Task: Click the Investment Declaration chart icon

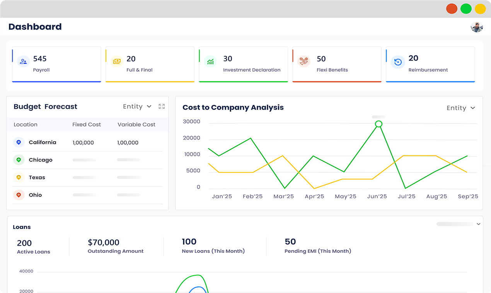Action: click(210, 61)
